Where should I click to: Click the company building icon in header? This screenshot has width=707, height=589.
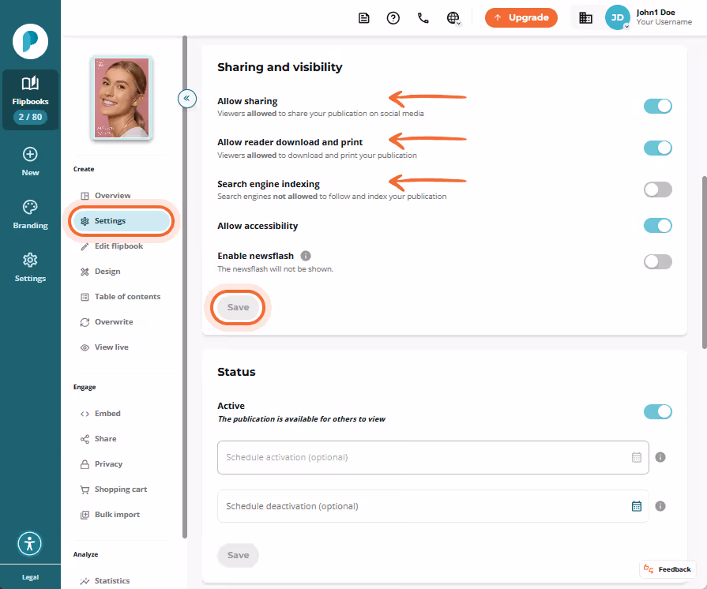(x=585, y=18)
